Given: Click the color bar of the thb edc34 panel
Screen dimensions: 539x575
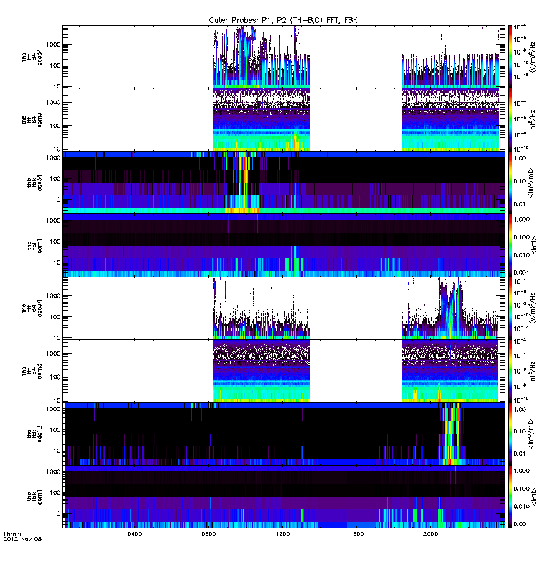Looking at the screenshot, I should (510, 183).
